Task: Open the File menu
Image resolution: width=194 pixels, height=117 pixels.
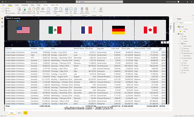Action: click(x=3, y=5)
